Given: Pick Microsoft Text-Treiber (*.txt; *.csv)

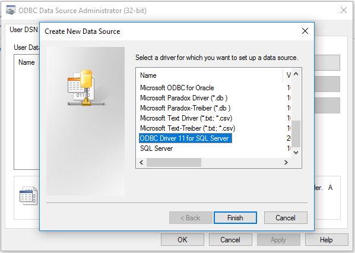Looking at the screenshot, I should 188,128.
